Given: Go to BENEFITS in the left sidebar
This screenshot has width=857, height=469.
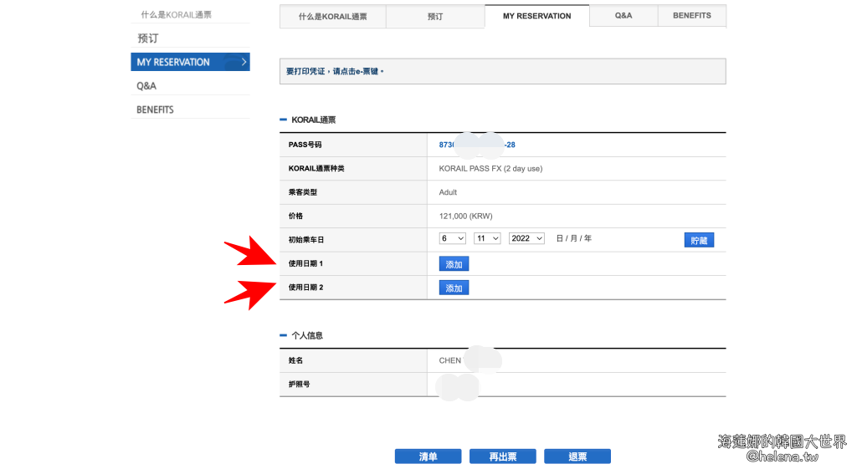Looking at the screenshot, I should pyautogui.click(x=156, y=110).
